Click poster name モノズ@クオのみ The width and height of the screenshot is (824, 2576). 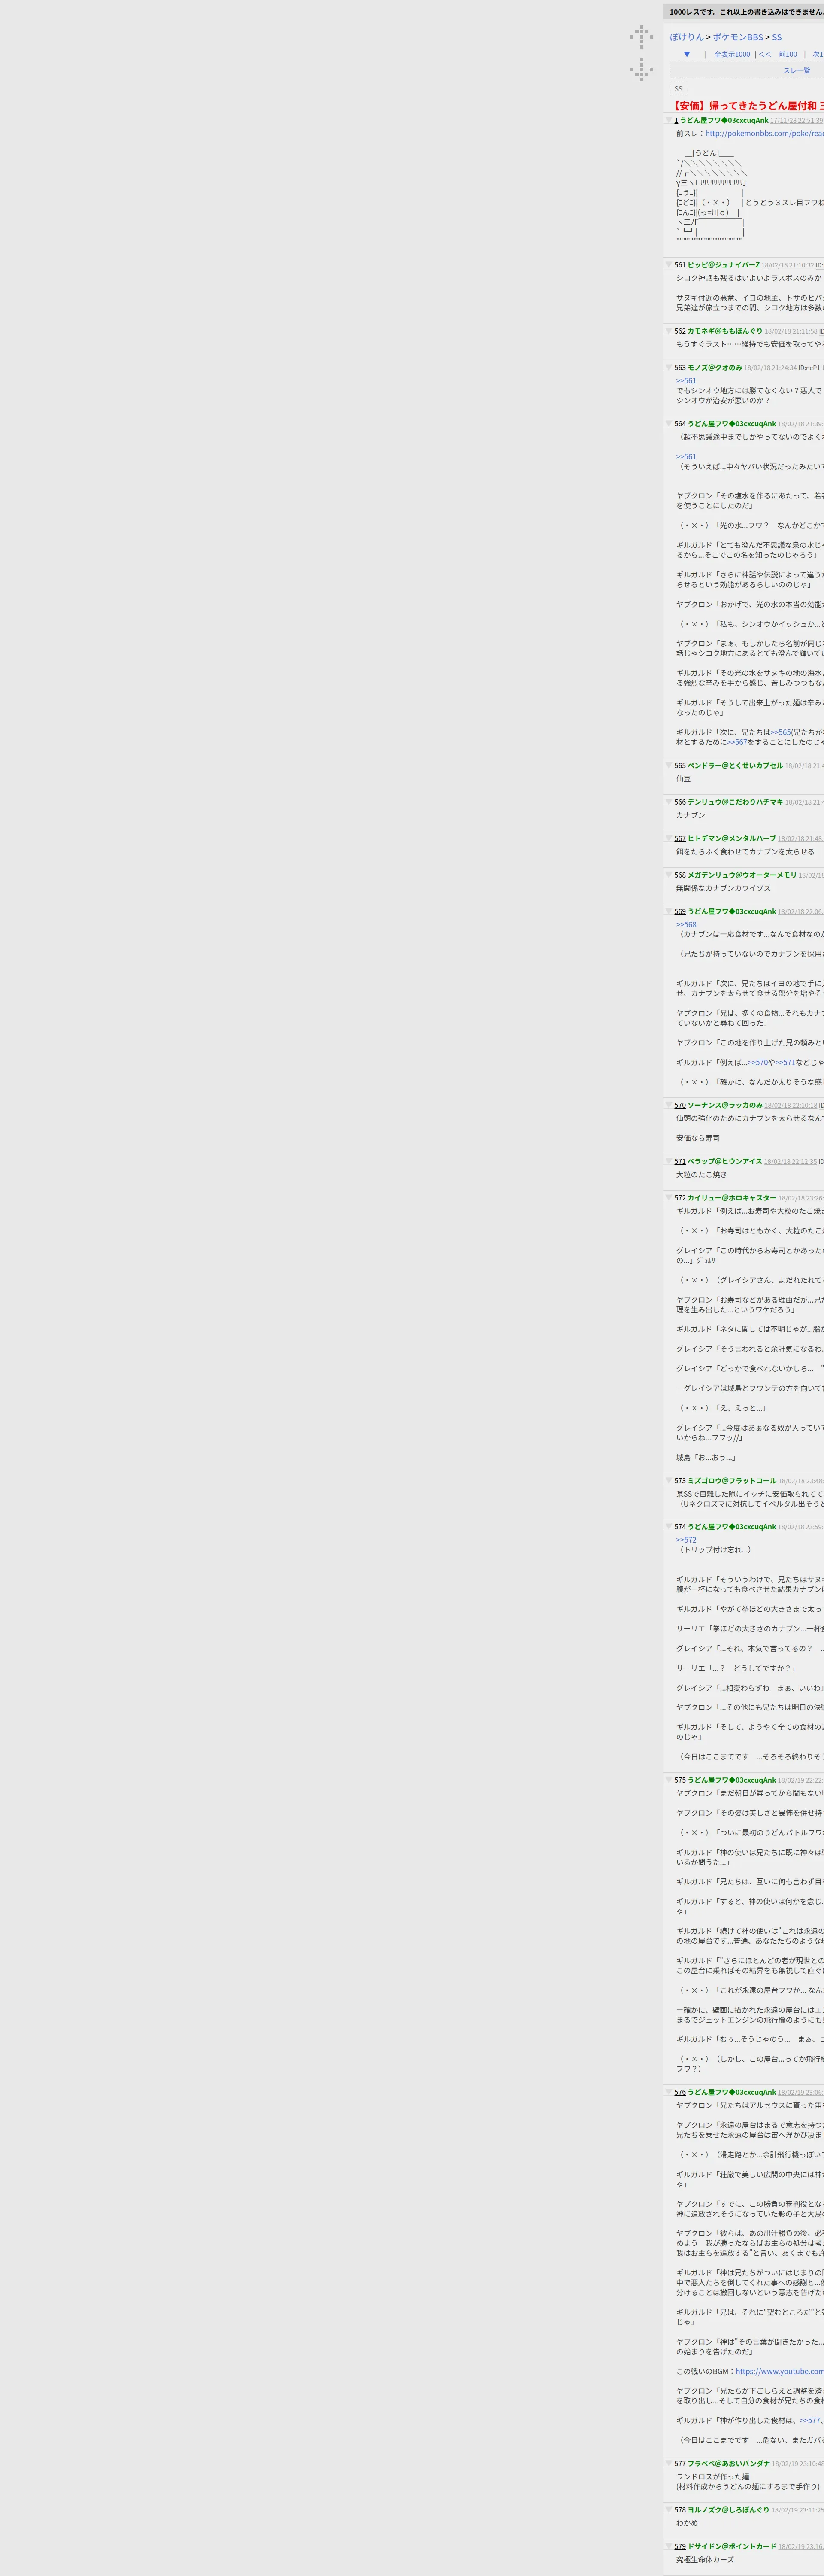click(x=714, y=367)
